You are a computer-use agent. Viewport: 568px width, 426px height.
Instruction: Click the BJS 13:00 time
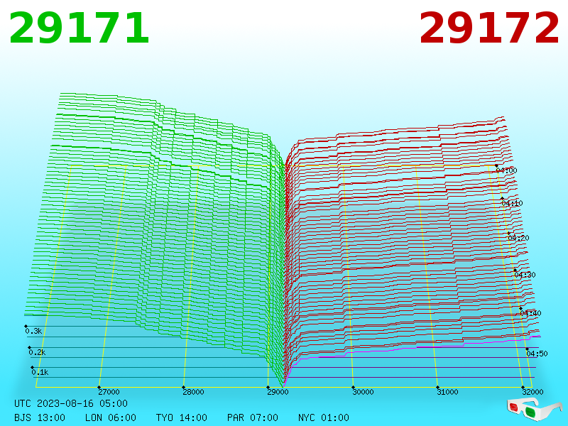pos(40,417)
